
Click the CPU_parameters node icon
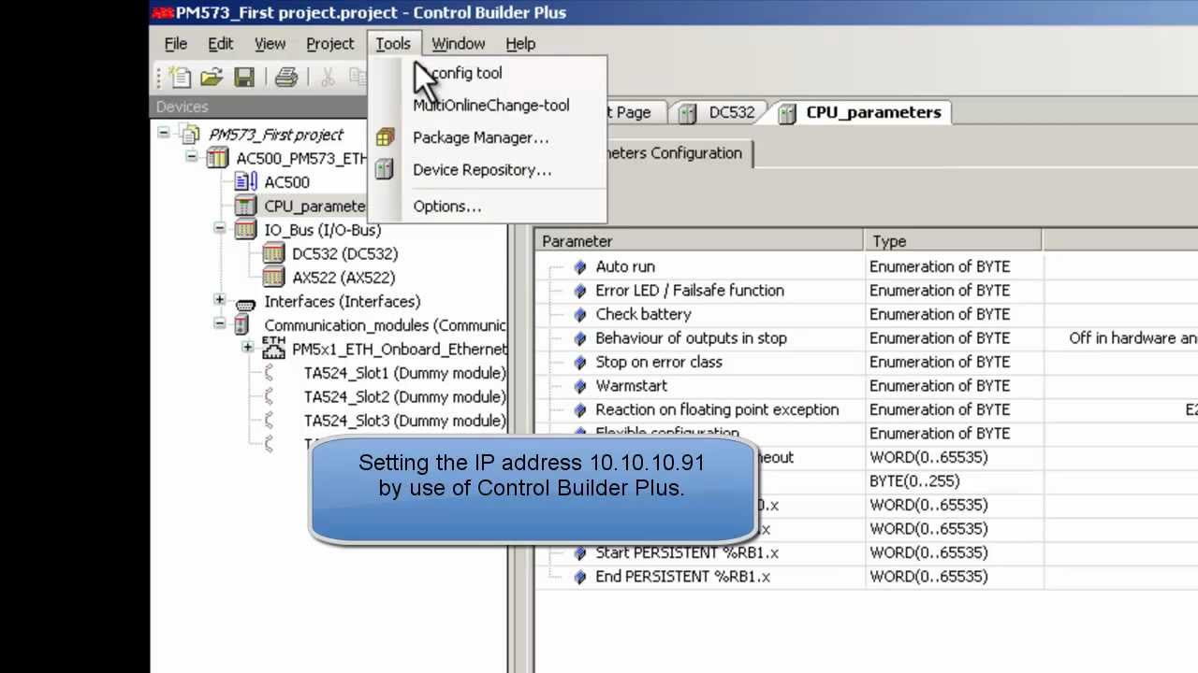pyautogui.click(x=245, y=206)
